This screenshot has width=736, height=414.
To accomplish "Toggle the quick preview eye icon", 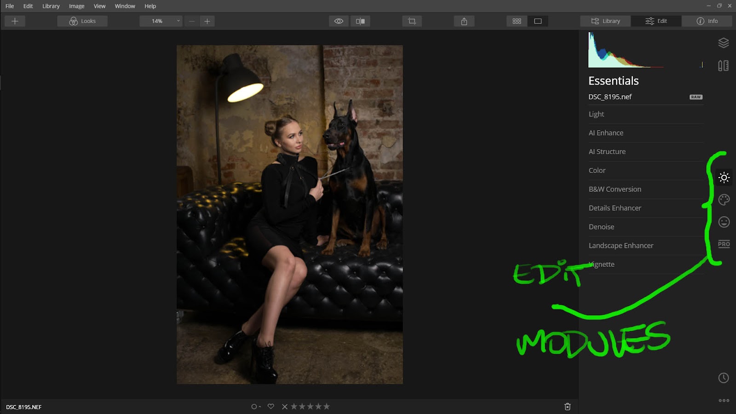I will pyautogui.click(x=339, y=21).
